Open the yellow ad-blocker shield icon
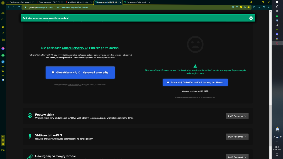Screen dimensions: 283x159 click(x=241, y=7)
